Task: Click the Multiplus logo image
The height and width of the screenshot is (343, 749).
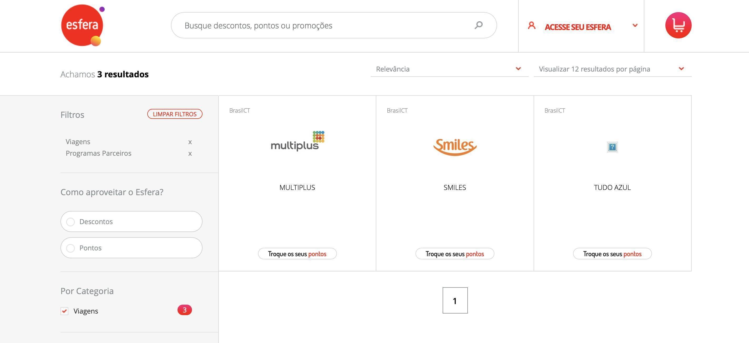Action: click(x=297, y=141)
